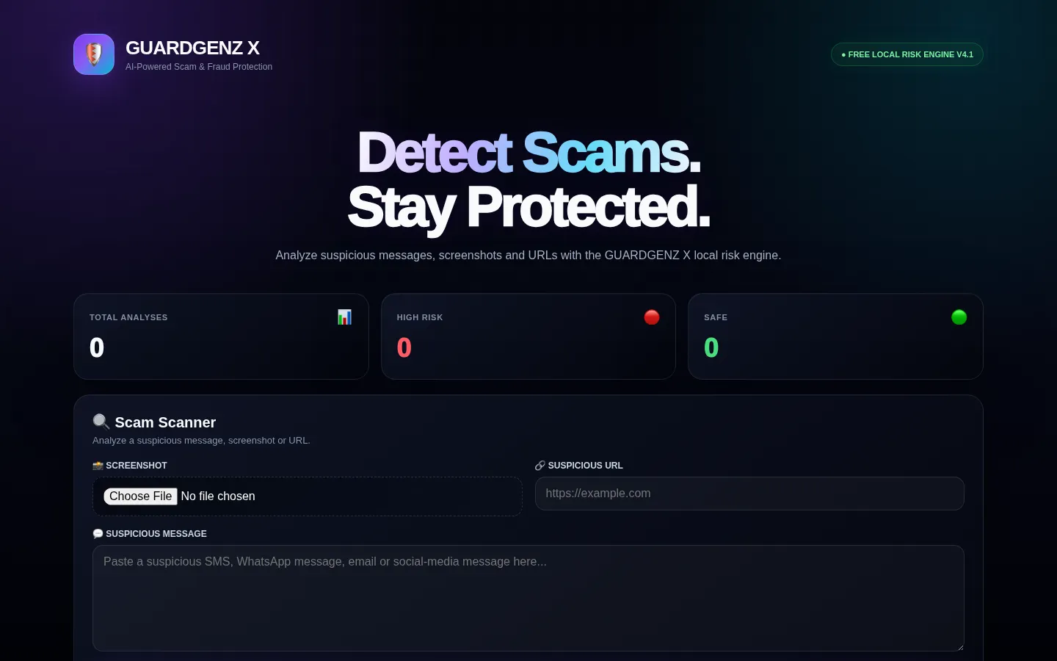Click the Free Local Risk Engine V4.1 badge
Viewport: 1057px width, 661px height.
[907, 54]
